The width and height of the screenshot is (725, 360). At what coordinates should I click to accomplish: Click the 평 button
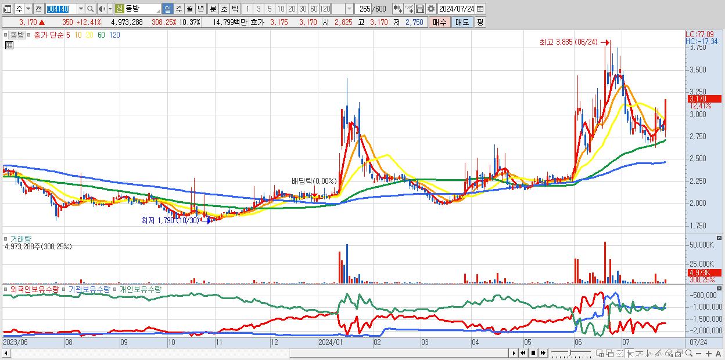tap(480, 22)
